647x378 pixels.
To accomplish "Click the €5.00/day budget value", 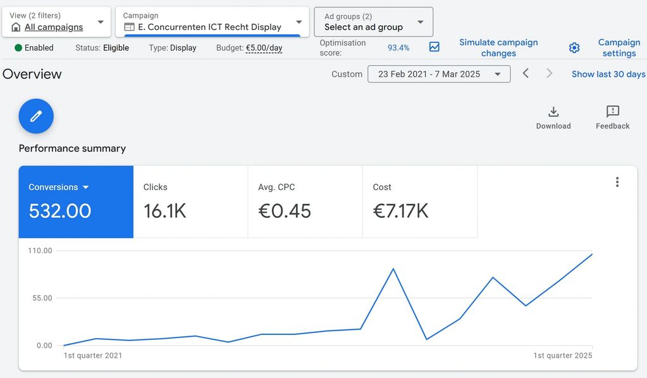I will point(264,48).
